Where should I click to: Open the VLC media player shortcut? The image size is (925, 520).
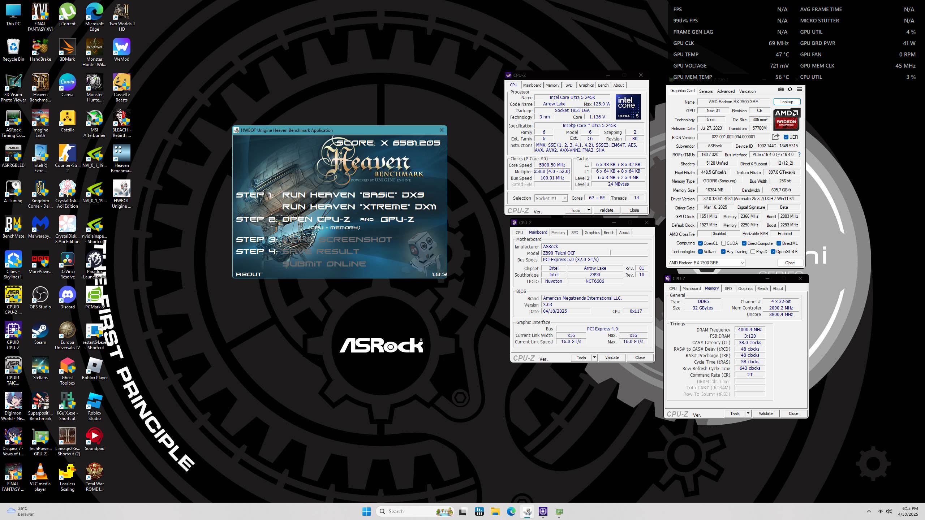coord(40,477)
